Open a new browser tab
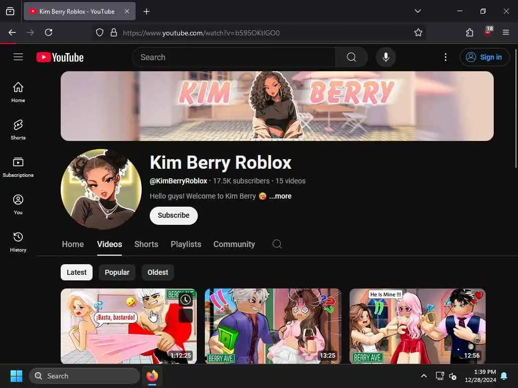518x388 pixels. [146, 12]
